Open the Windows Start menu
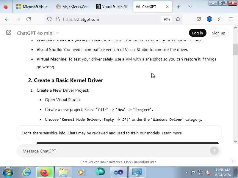 (8, 172)
